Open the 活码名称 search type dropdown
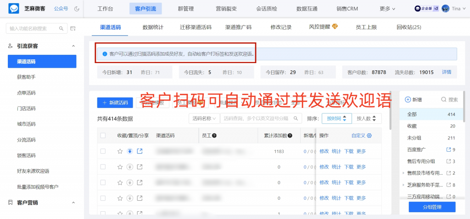The width and height of the screenshot is (470, 219). pos(204,118)
